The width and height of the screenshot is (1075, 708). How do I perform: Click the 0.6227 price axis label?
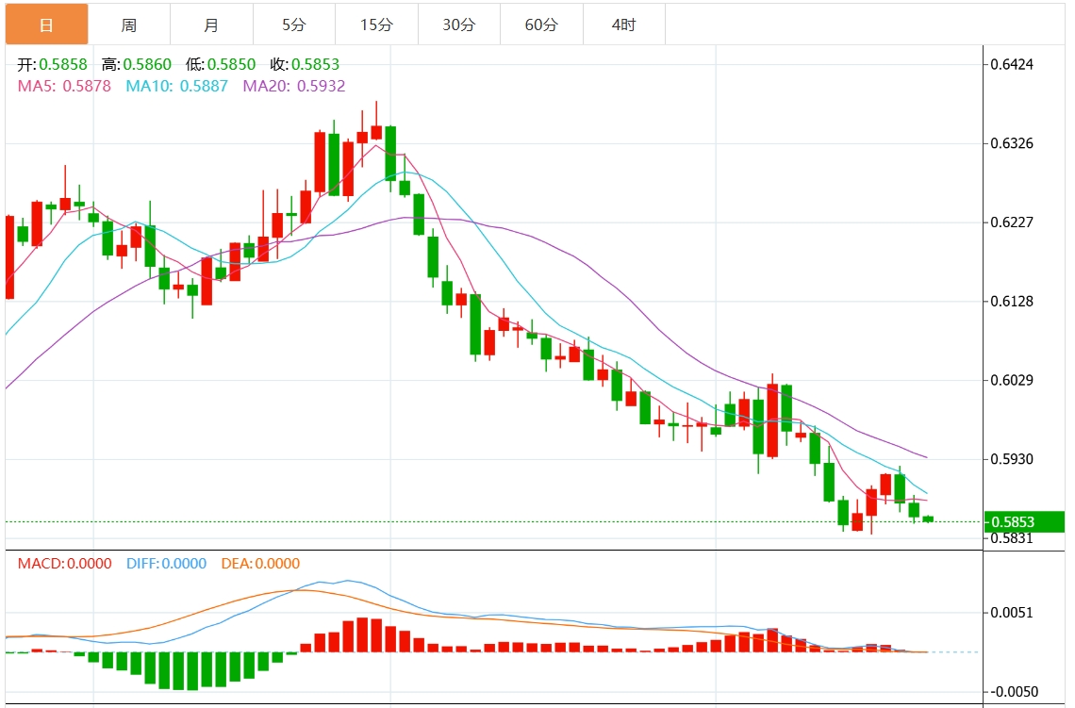(x=1012, y=222)
